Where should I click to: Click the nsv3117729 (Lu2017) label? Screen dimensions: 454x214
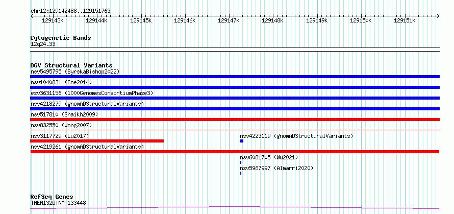click(60, 136)
